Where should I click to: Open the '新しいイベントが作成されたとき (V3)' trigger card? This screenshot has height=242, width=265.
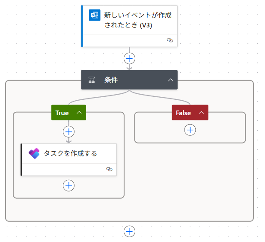129,26
